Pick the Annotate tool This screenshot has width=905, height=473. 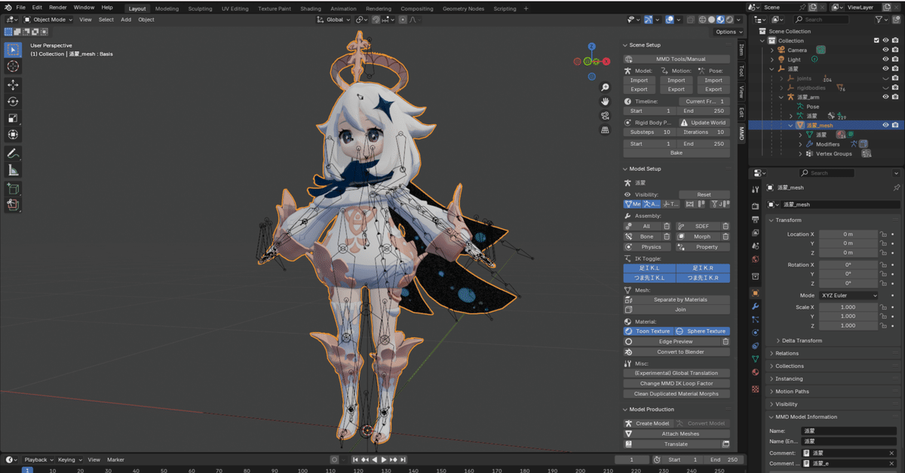pos(13,153)
